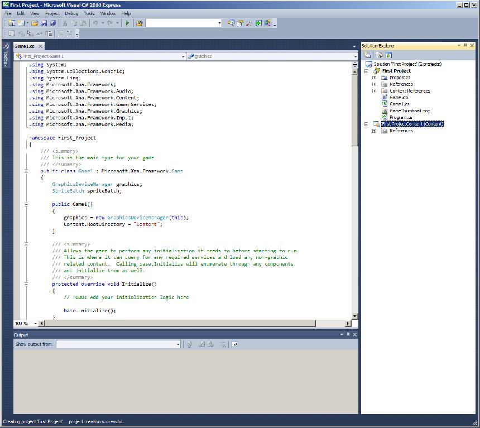Open the Extension Manager toolbar icon
Viewport: 480px width, 428px height.
click(x=267, y=23)
